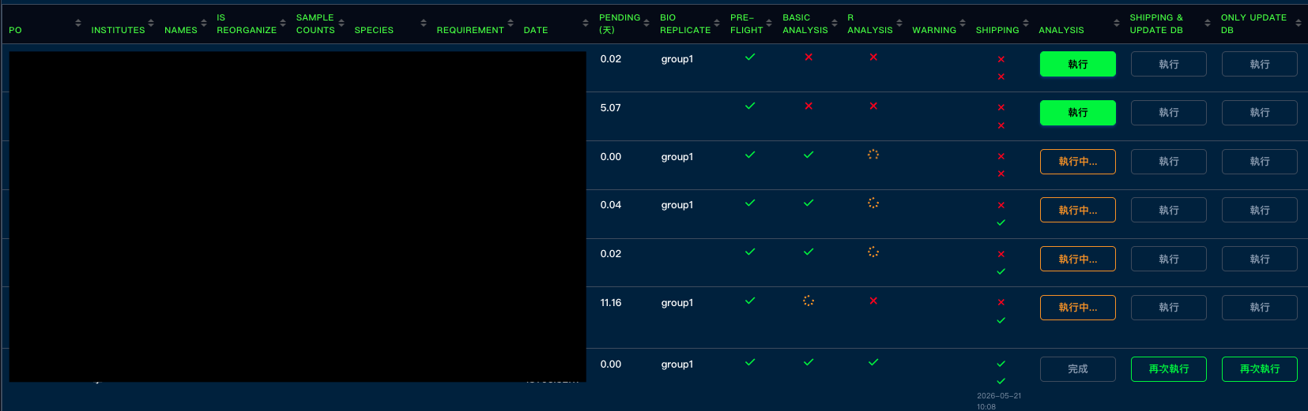This screenshot has width=1308, height=411.
Task: Click ONLY UPDATE DB header label
Action: tap(1253, 24)
